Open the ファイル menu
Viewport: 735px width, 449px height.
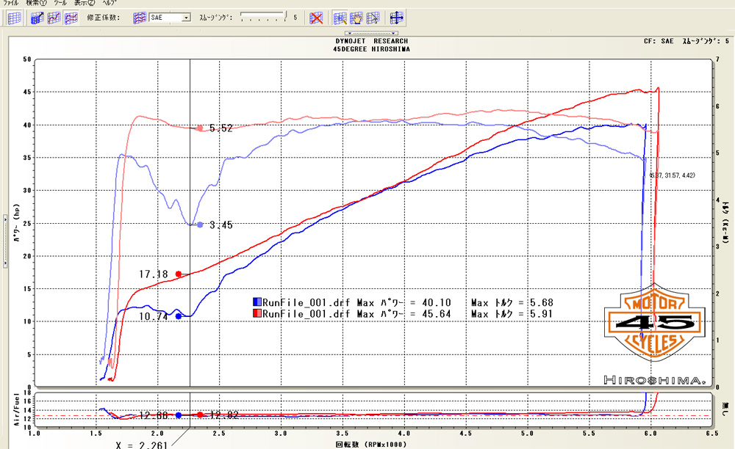coord(11,4)
